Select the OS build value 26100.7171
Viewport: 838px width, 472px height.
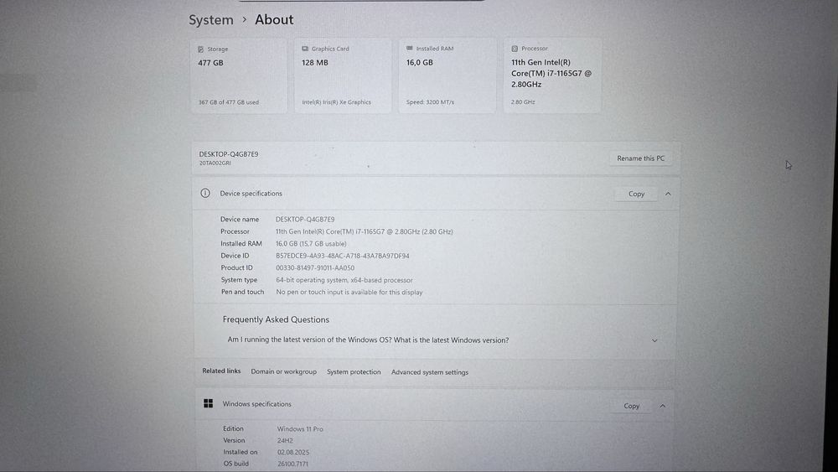coord(292,464)
